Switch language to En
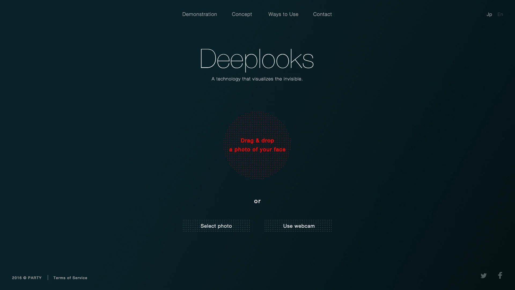 500,14
